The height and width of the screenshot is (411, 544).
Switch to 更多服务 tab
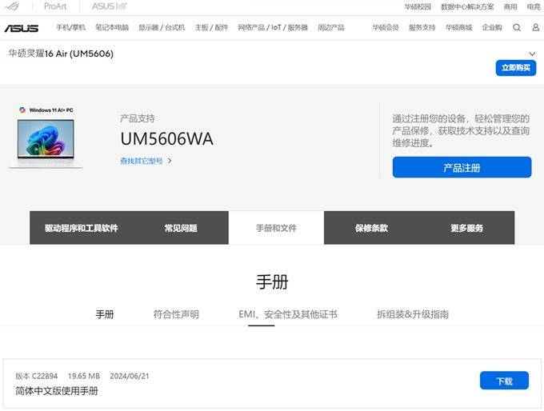[x=467, y=228]
